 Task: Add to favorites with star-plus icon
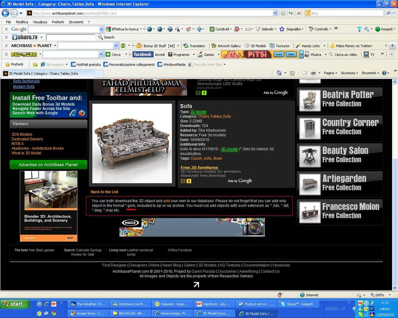[x=35, y=64]
